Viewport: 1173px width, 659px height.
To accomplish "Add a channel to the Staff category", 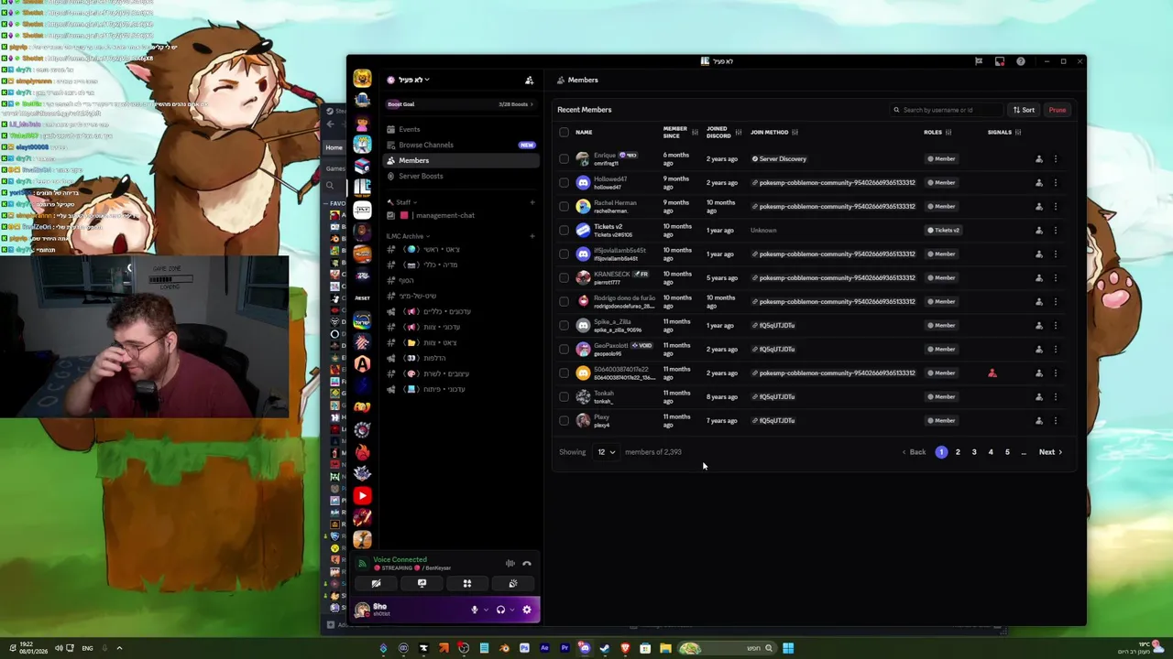I will (532, 202).
